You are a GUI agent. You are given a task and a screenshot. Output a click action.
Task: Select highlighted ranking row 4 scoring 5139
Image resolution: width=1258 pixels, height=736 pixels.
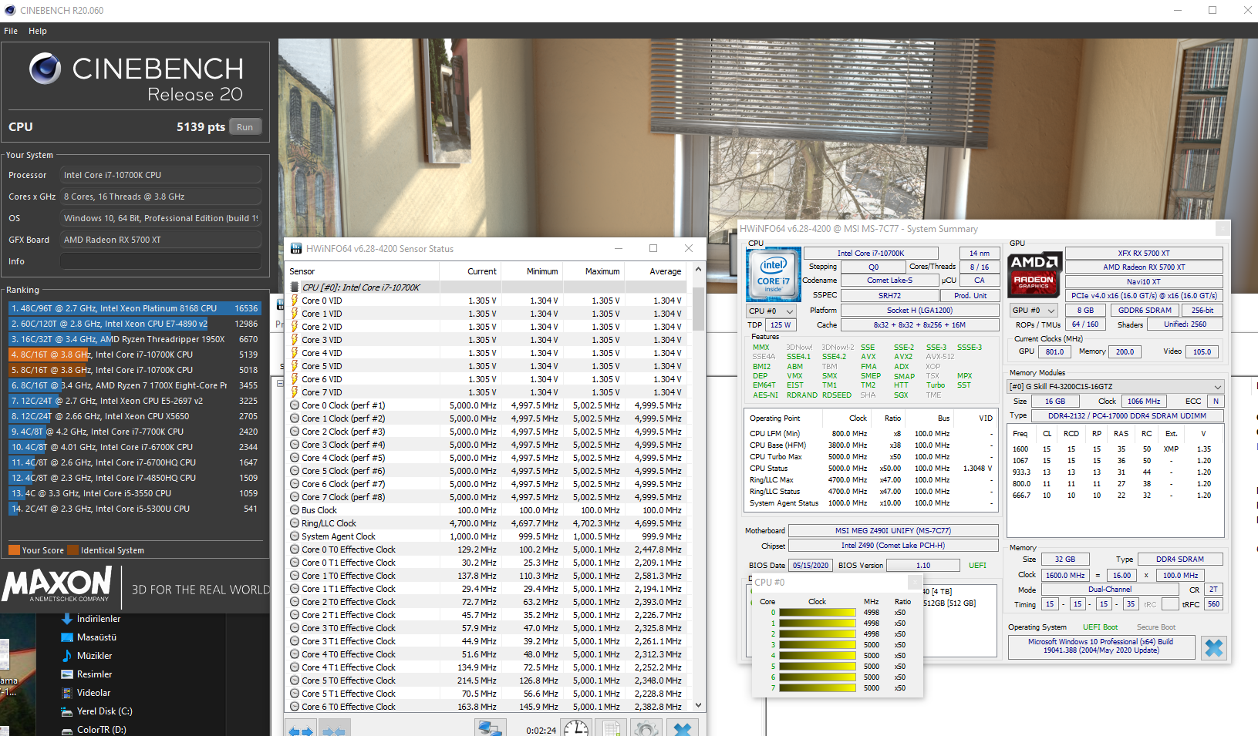click(x=135, y=355)
